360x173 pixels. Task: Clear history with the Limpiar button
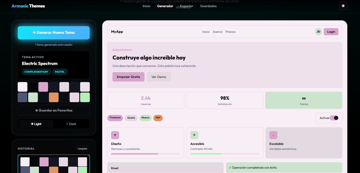[x=83, y=149]
